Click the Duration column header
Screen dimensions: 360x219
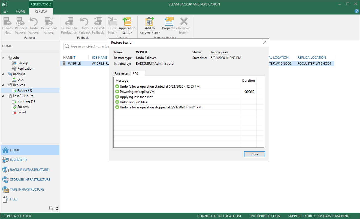(x=249, y=81)
